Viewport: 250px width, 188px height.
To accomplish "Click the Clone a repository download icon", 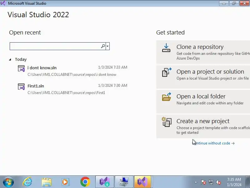I will [166, 48].
